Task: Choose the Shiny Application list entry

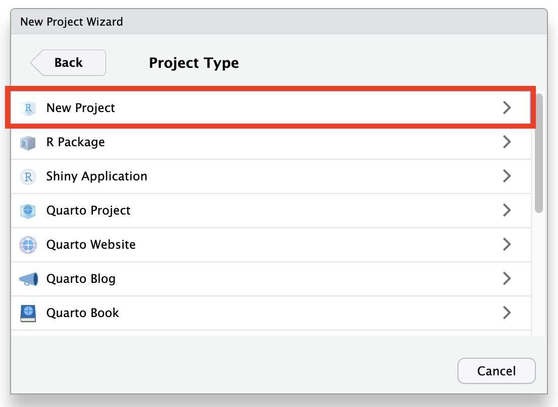Action: (x=97, y=176)
